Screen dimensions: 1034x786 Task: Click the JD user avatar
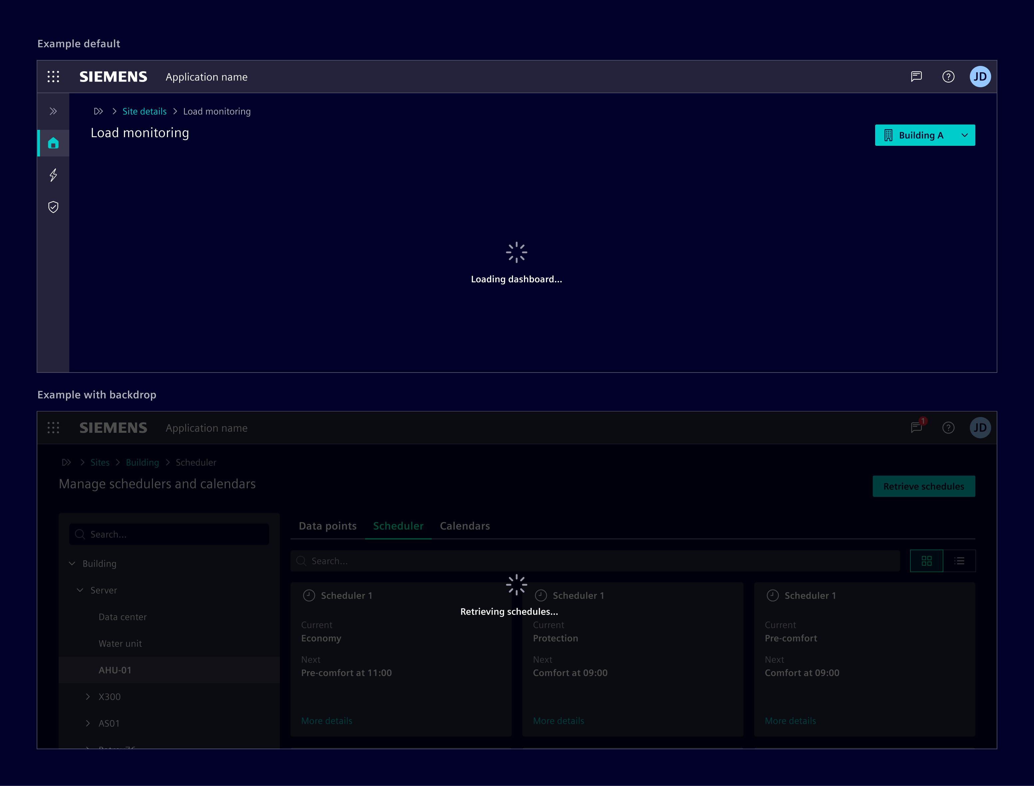click(x=980, y=77)
